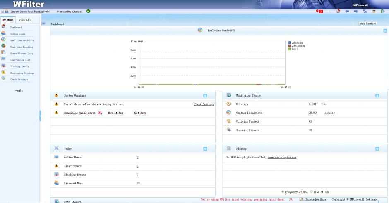Click the Dashboard house icon in sidebar
This screenshot has width=389, height=203.
coord(3,26)
